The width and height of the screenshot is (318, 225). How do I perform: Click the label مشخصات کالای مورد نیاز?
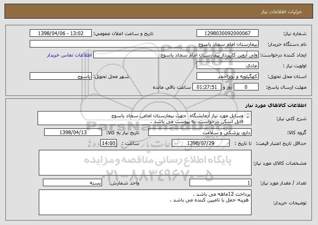pos(280,163)
